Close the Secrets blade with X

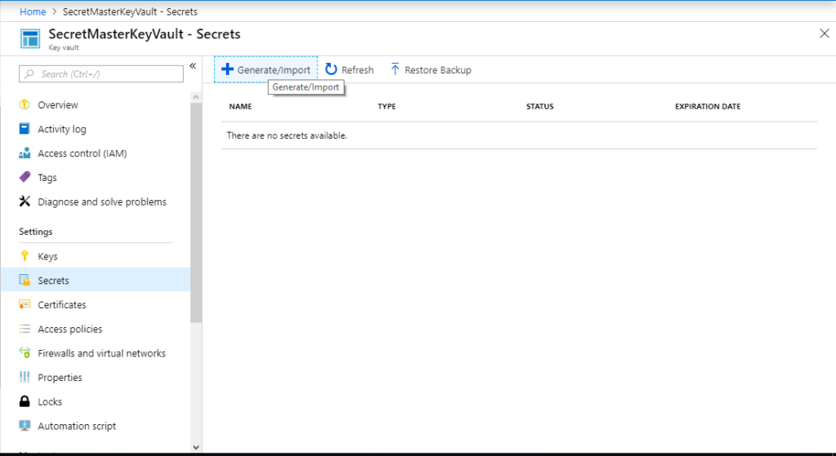click(x=825, y=33)
